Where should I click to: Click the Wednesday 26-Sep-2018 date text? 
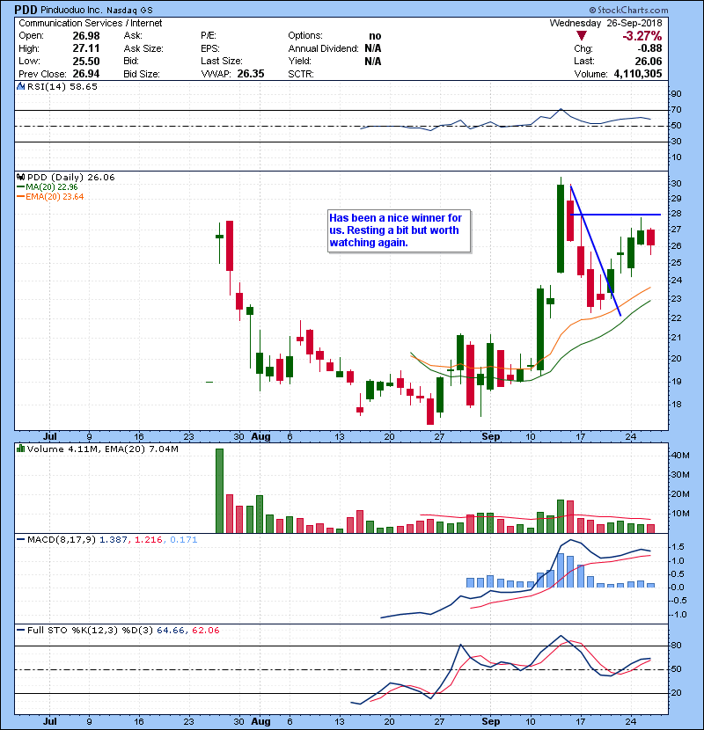pos(605,23)
